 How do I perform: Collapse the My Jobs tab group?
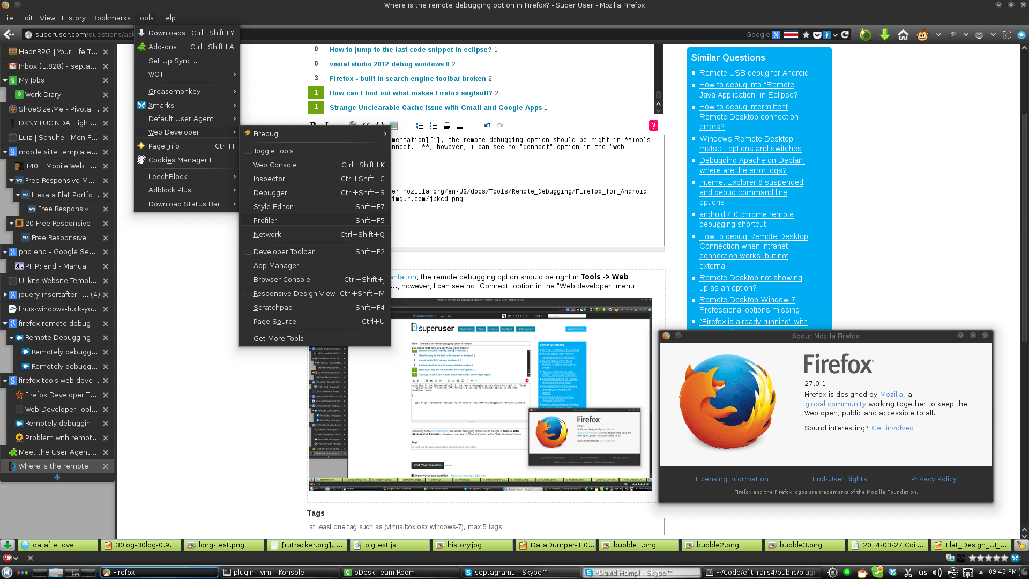point(5,80)
